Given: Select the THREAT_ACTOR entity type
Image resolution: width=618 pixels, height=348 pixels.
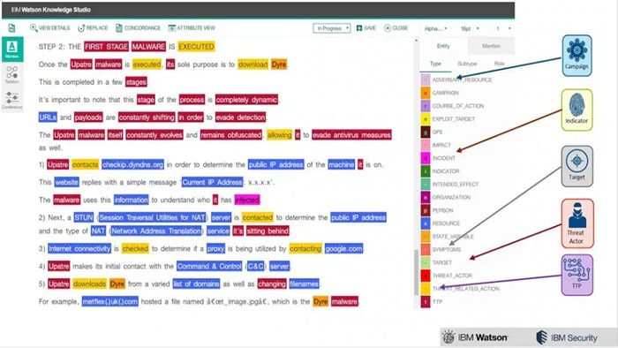Looking at the screenshot, I should (x=452, y=275).
